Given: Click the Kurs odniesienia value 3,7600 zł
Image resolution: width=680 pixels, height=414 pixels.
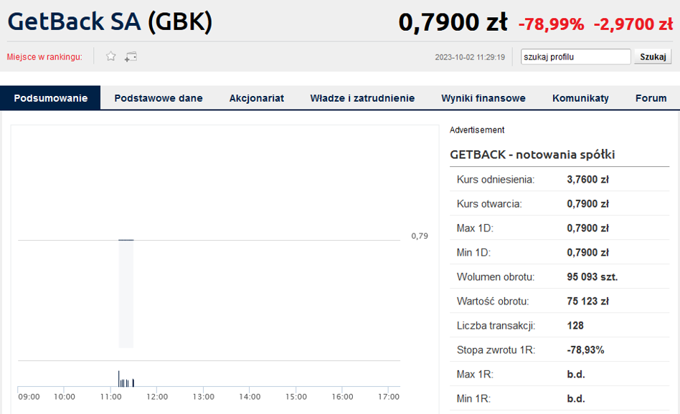Looking at the screenshot, I should click(587, 179).
